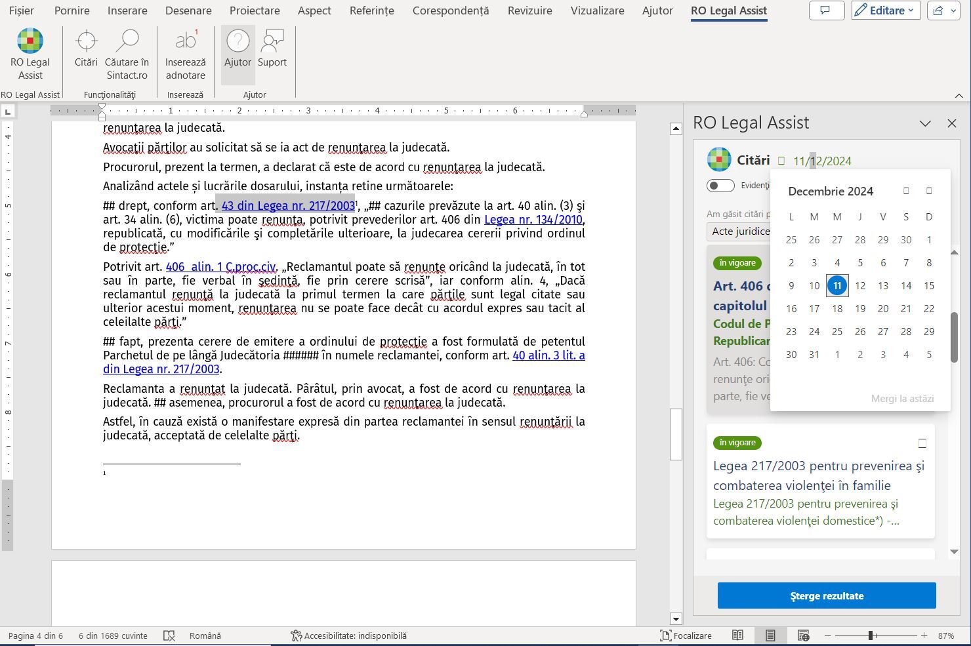Viewport: 971px width, 646px height.
Task: Switch to Read Mode view icon
Action: (x=738, y=636)
